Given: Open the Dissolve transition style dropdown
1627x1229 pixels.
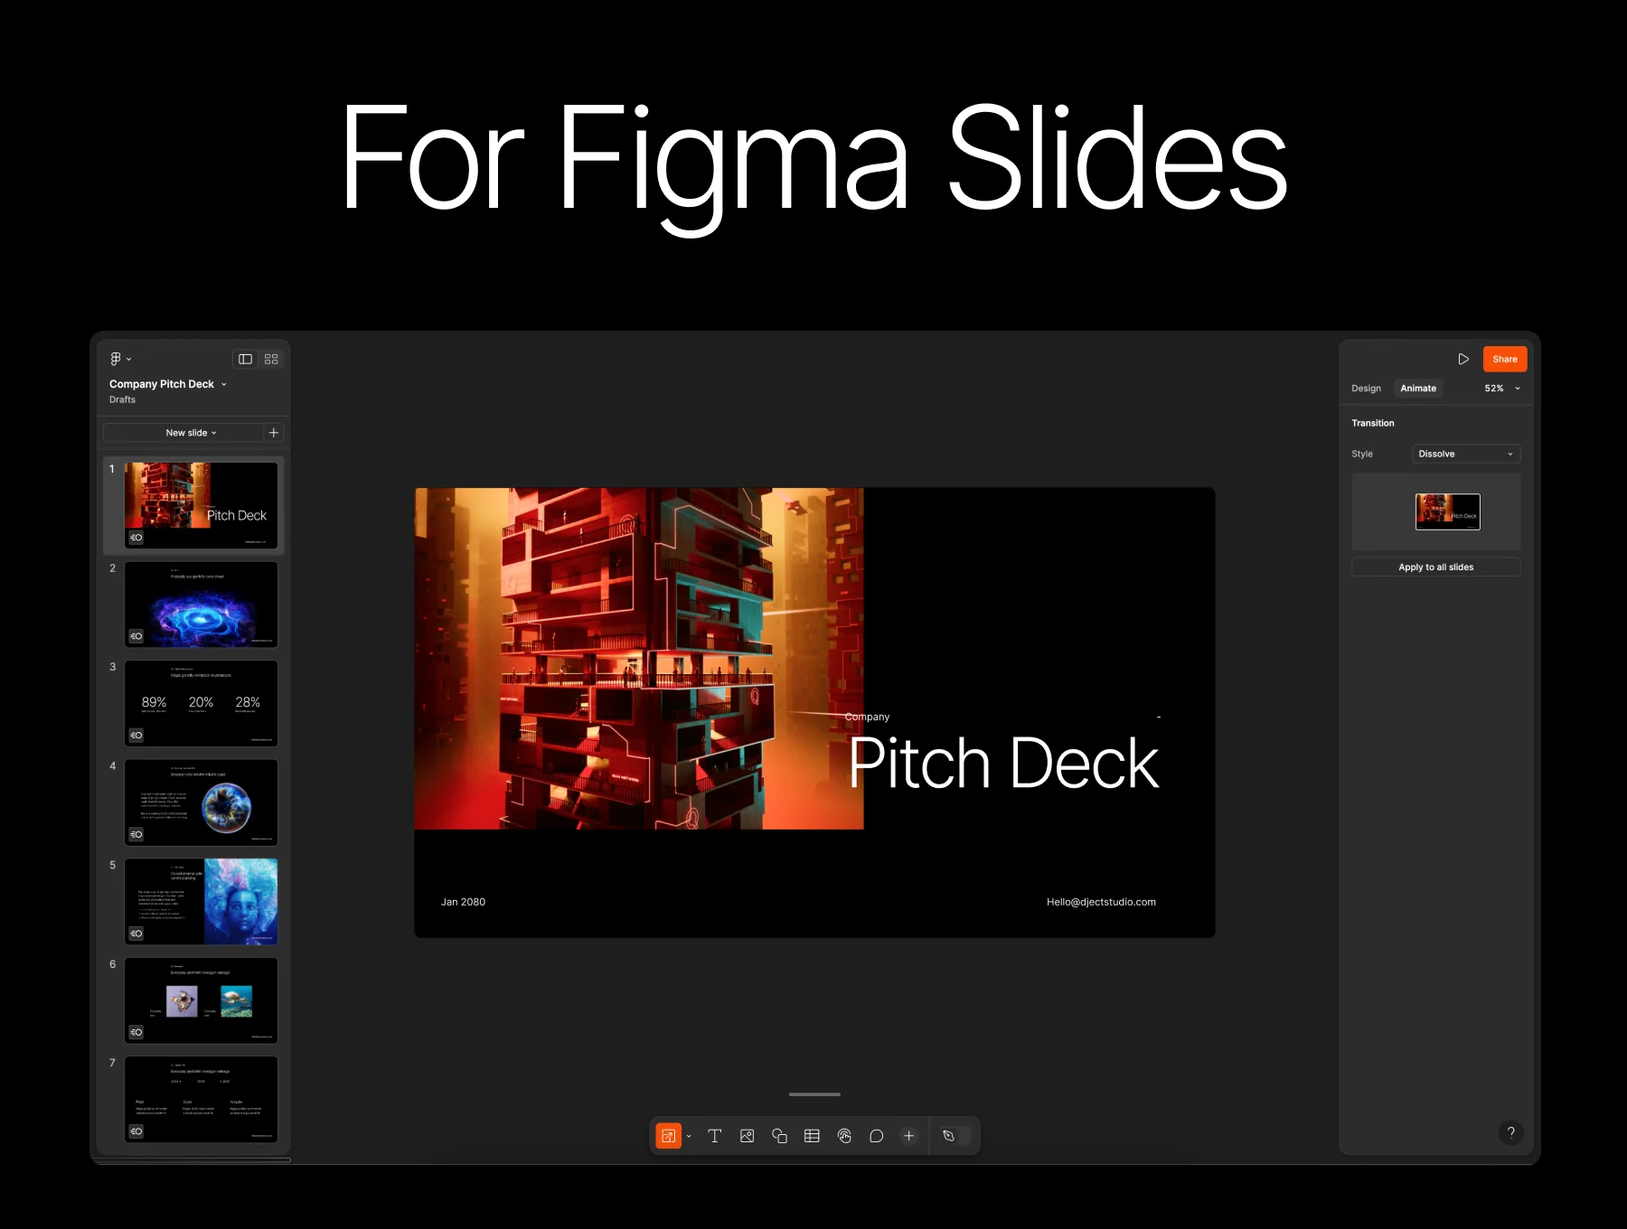Looking at the screenshot, I should click(1466, 454).
